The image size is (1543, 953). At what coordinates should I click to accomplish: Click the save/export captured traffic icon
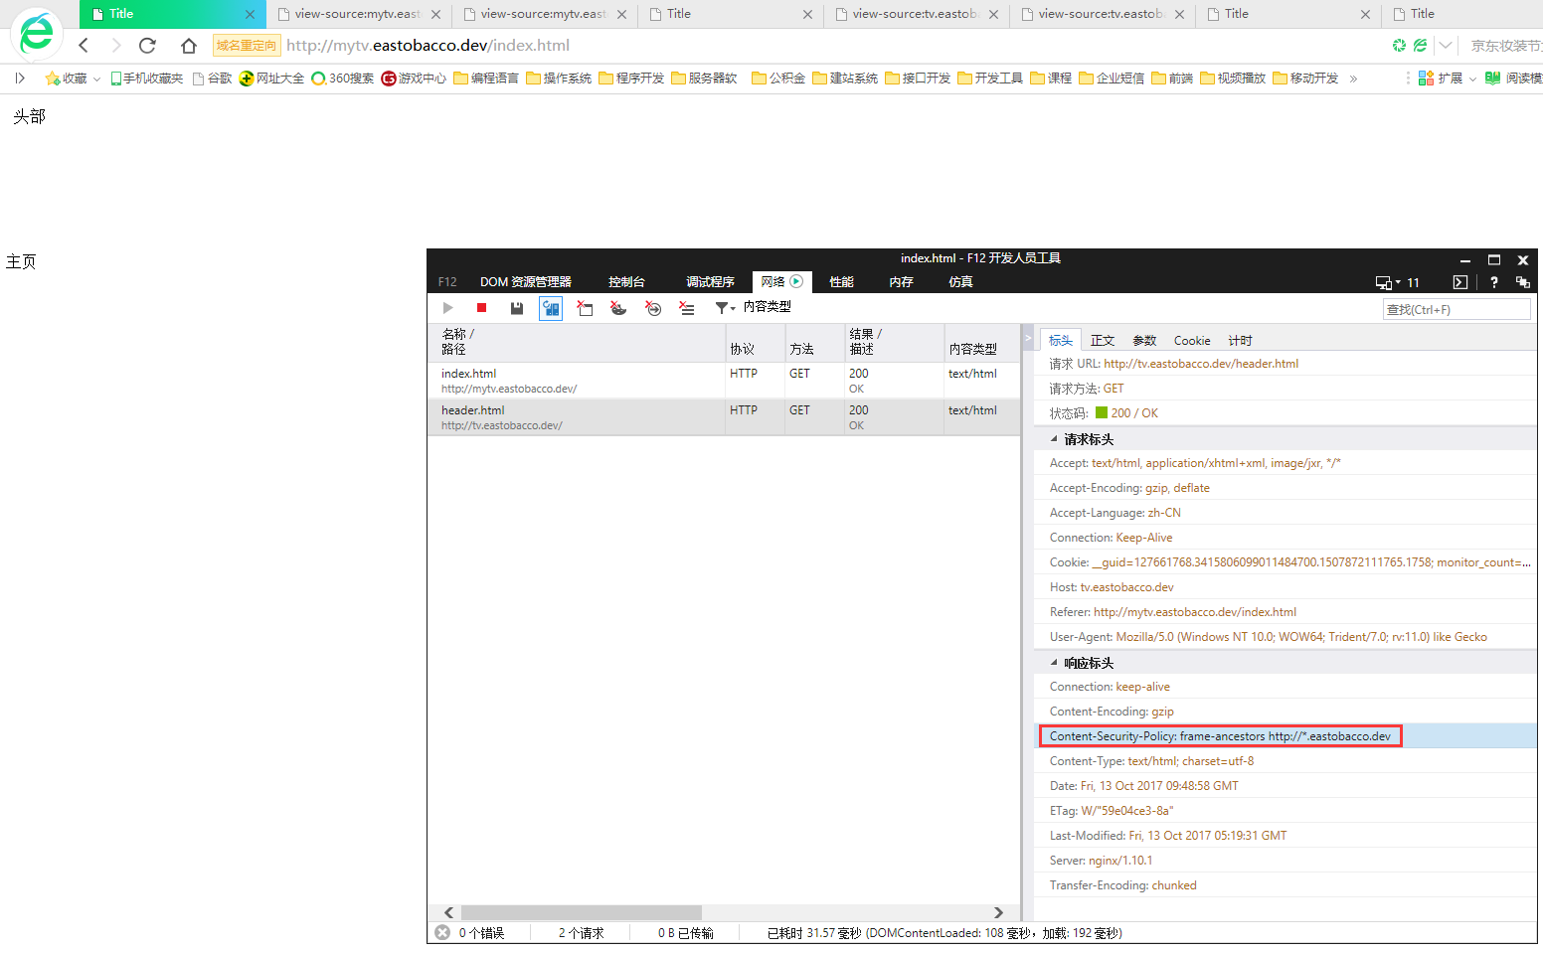click(516, 308)
